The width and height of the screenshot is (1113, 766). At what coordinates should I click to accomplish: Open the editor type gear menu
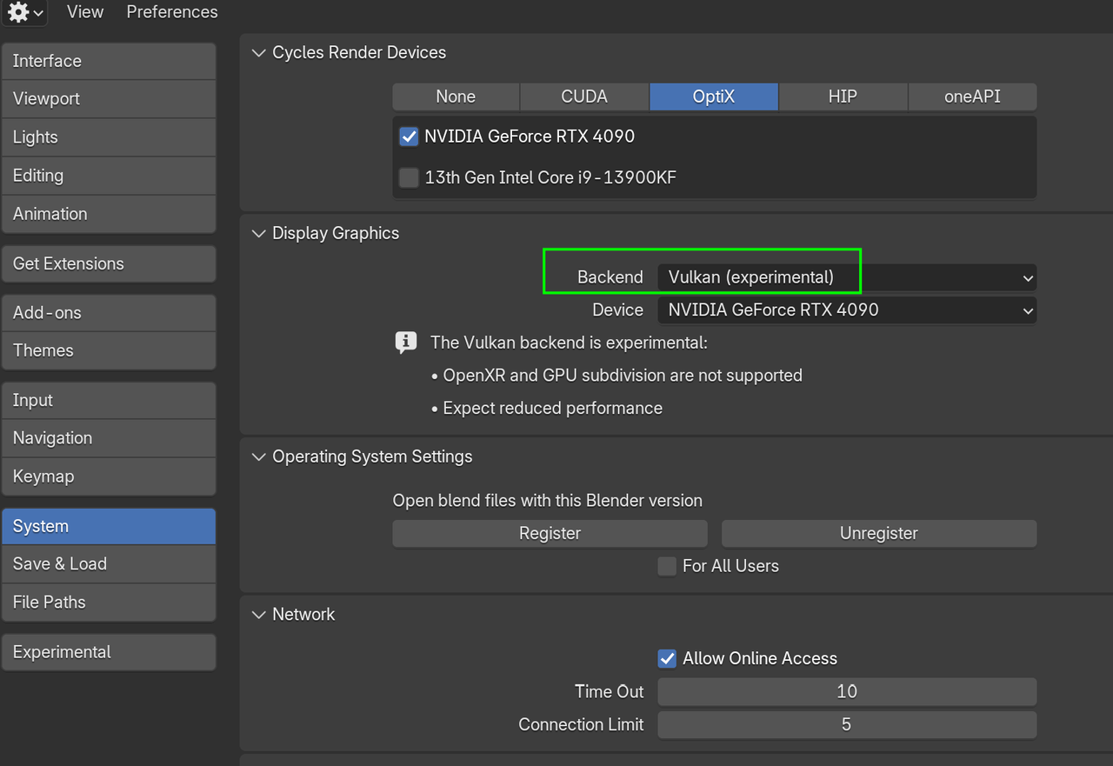coord(24,12)
